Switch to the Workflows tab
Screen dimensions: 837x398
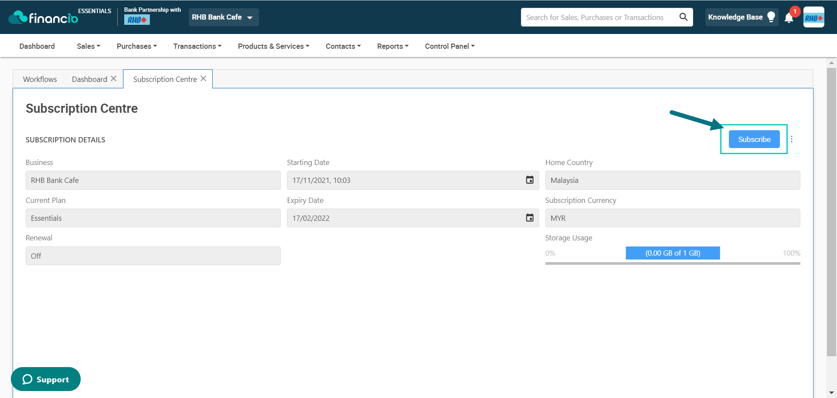[x=40, y=79]
